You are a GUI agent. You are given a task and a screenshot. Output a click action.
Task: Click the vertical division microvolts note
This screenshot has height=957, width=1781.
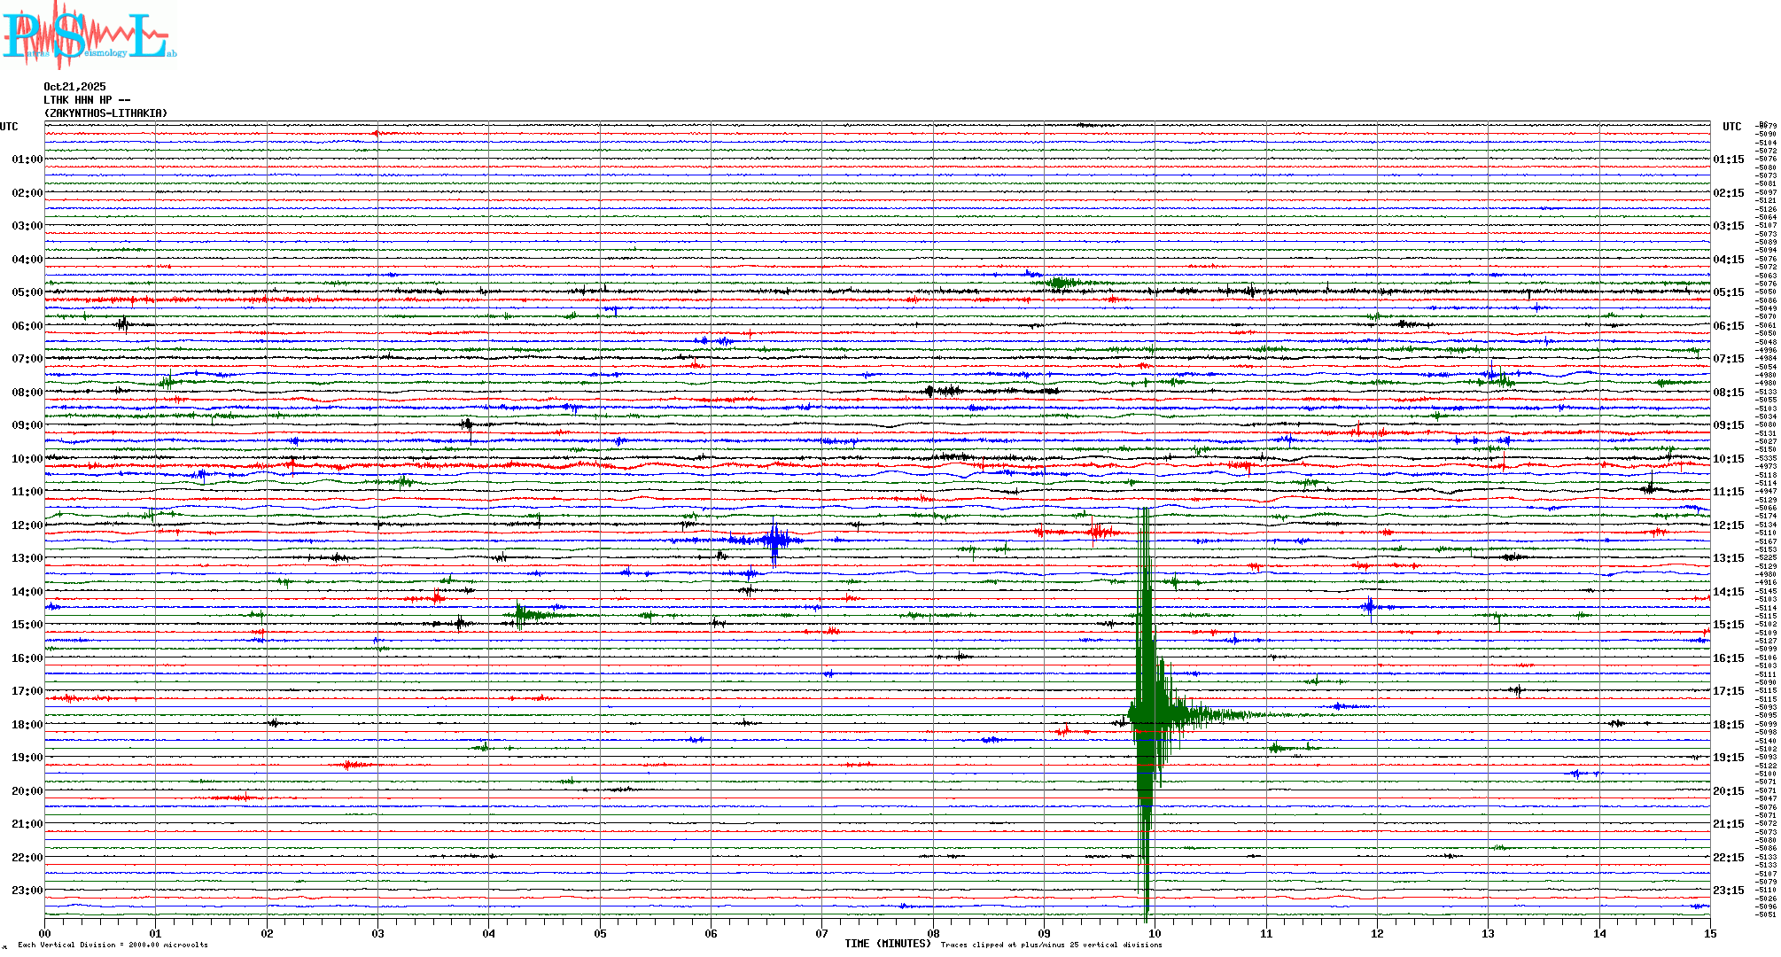(113, 945)
